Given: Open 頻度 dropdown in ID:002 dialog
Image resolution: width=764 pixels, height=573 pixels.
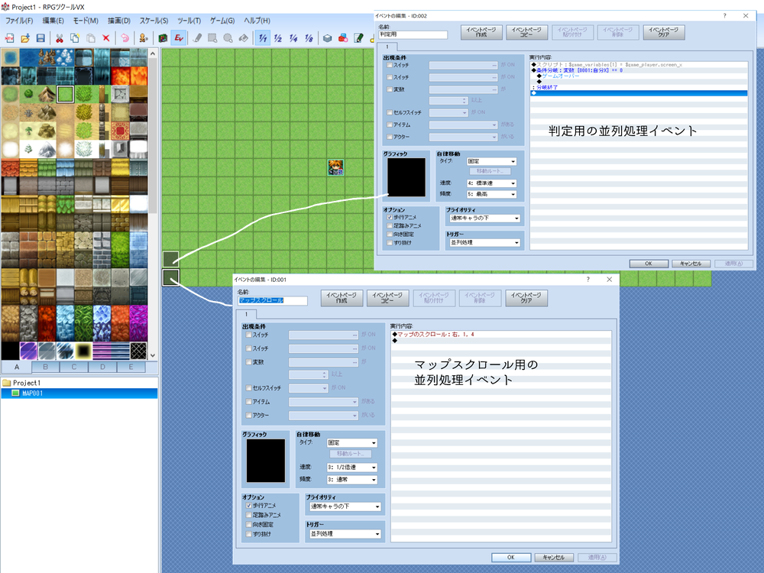Looking at the screenshot, I should click(491, 194).
